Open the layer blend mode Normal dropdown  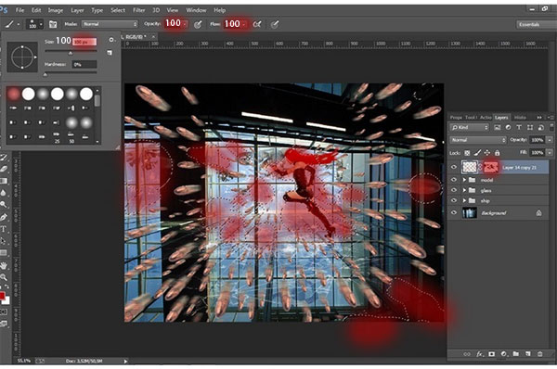tap(478, 140)
